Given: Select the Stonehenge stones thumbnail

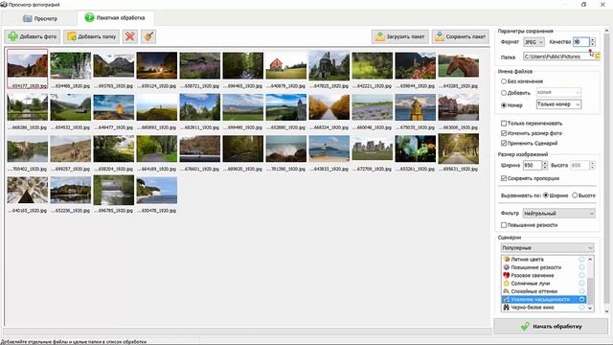Looking at the screenshot, I should (x=372, y=149).
